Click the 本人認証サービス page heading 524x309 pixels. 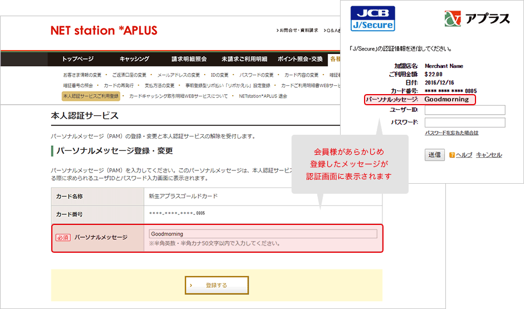pyautogui.click(x=85, y=116)
